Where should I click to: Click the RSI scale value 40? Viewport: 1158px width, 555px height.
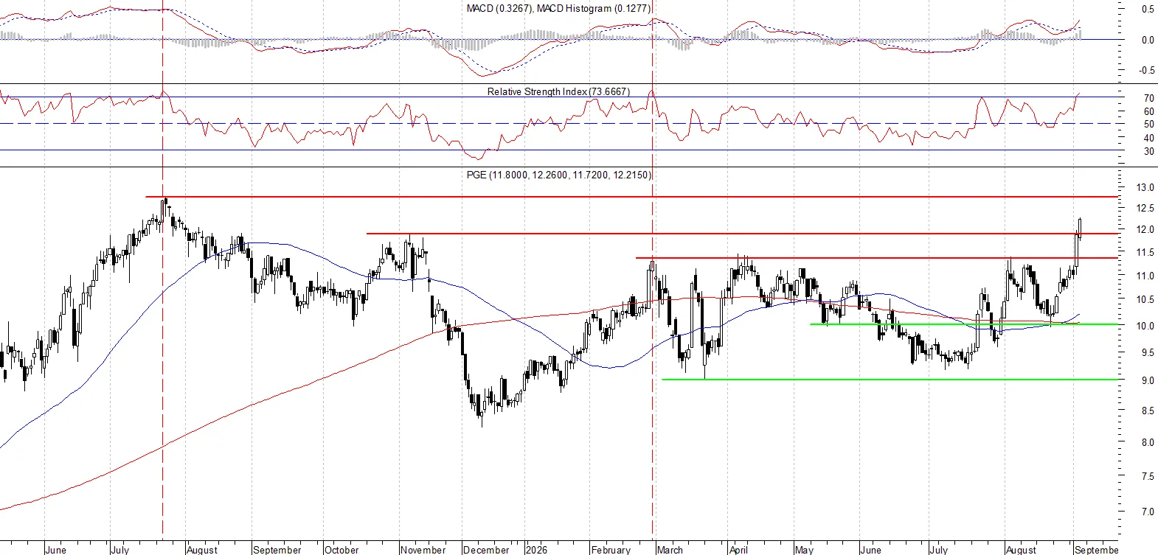[x=1148, y=139]
